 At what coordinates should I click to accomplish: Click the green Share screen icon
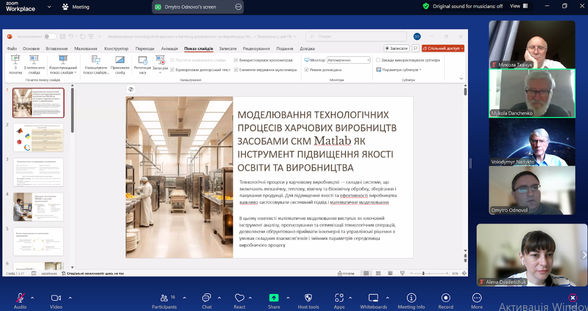(x=274, y=298)
